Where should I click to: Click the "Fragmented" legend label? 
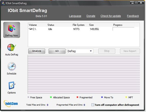(x=86, y=97)
